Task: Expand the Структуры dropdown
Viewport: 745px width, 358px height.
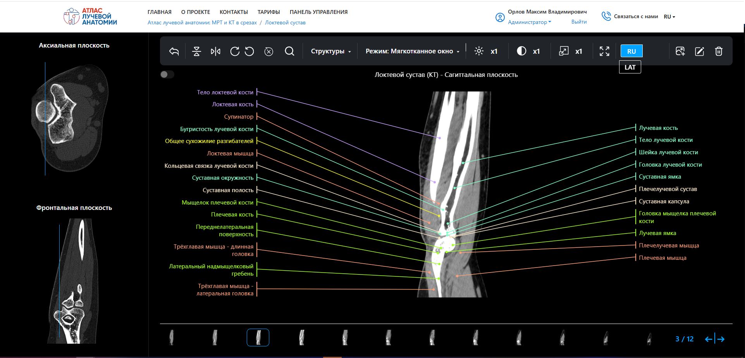Action: tap(330, 51)
